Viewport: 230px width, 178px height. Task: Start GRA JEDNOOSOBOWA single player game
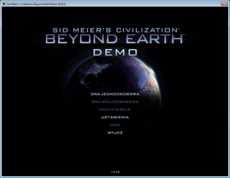click(x=115, y=94)
